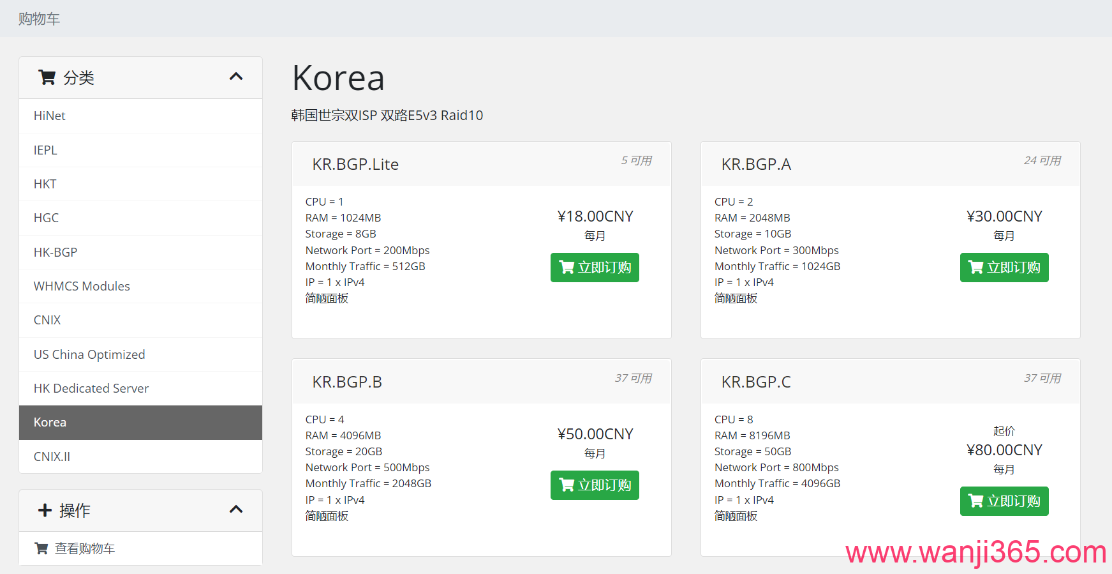Open the 查看购物车 view cart link
The image size is (1112, 574).
pyautogui.click(x=85, y=548)
